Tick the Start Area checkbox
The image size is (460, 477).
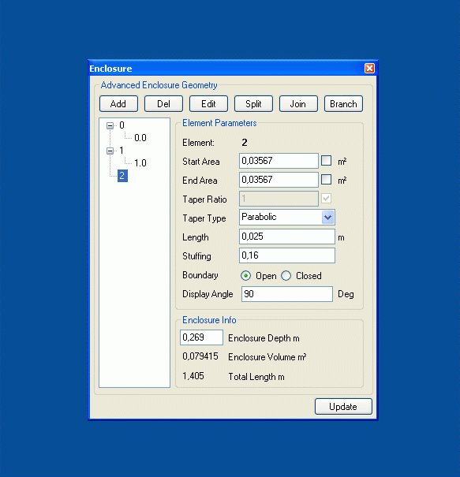(326, 161)
